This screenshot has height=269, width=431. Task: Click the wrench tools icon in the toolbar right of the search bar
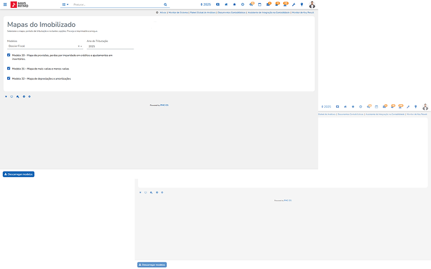(x=294, y=4)
